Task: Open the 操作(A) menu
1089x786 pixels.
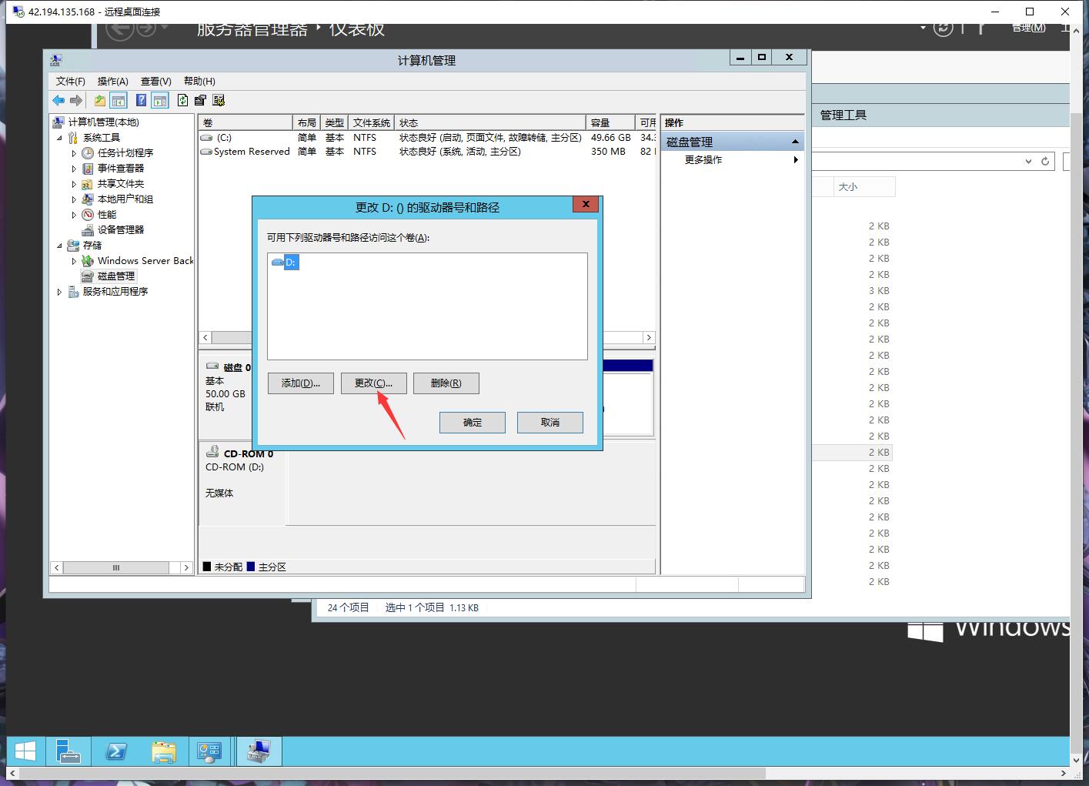Action: tap(112, 81)
